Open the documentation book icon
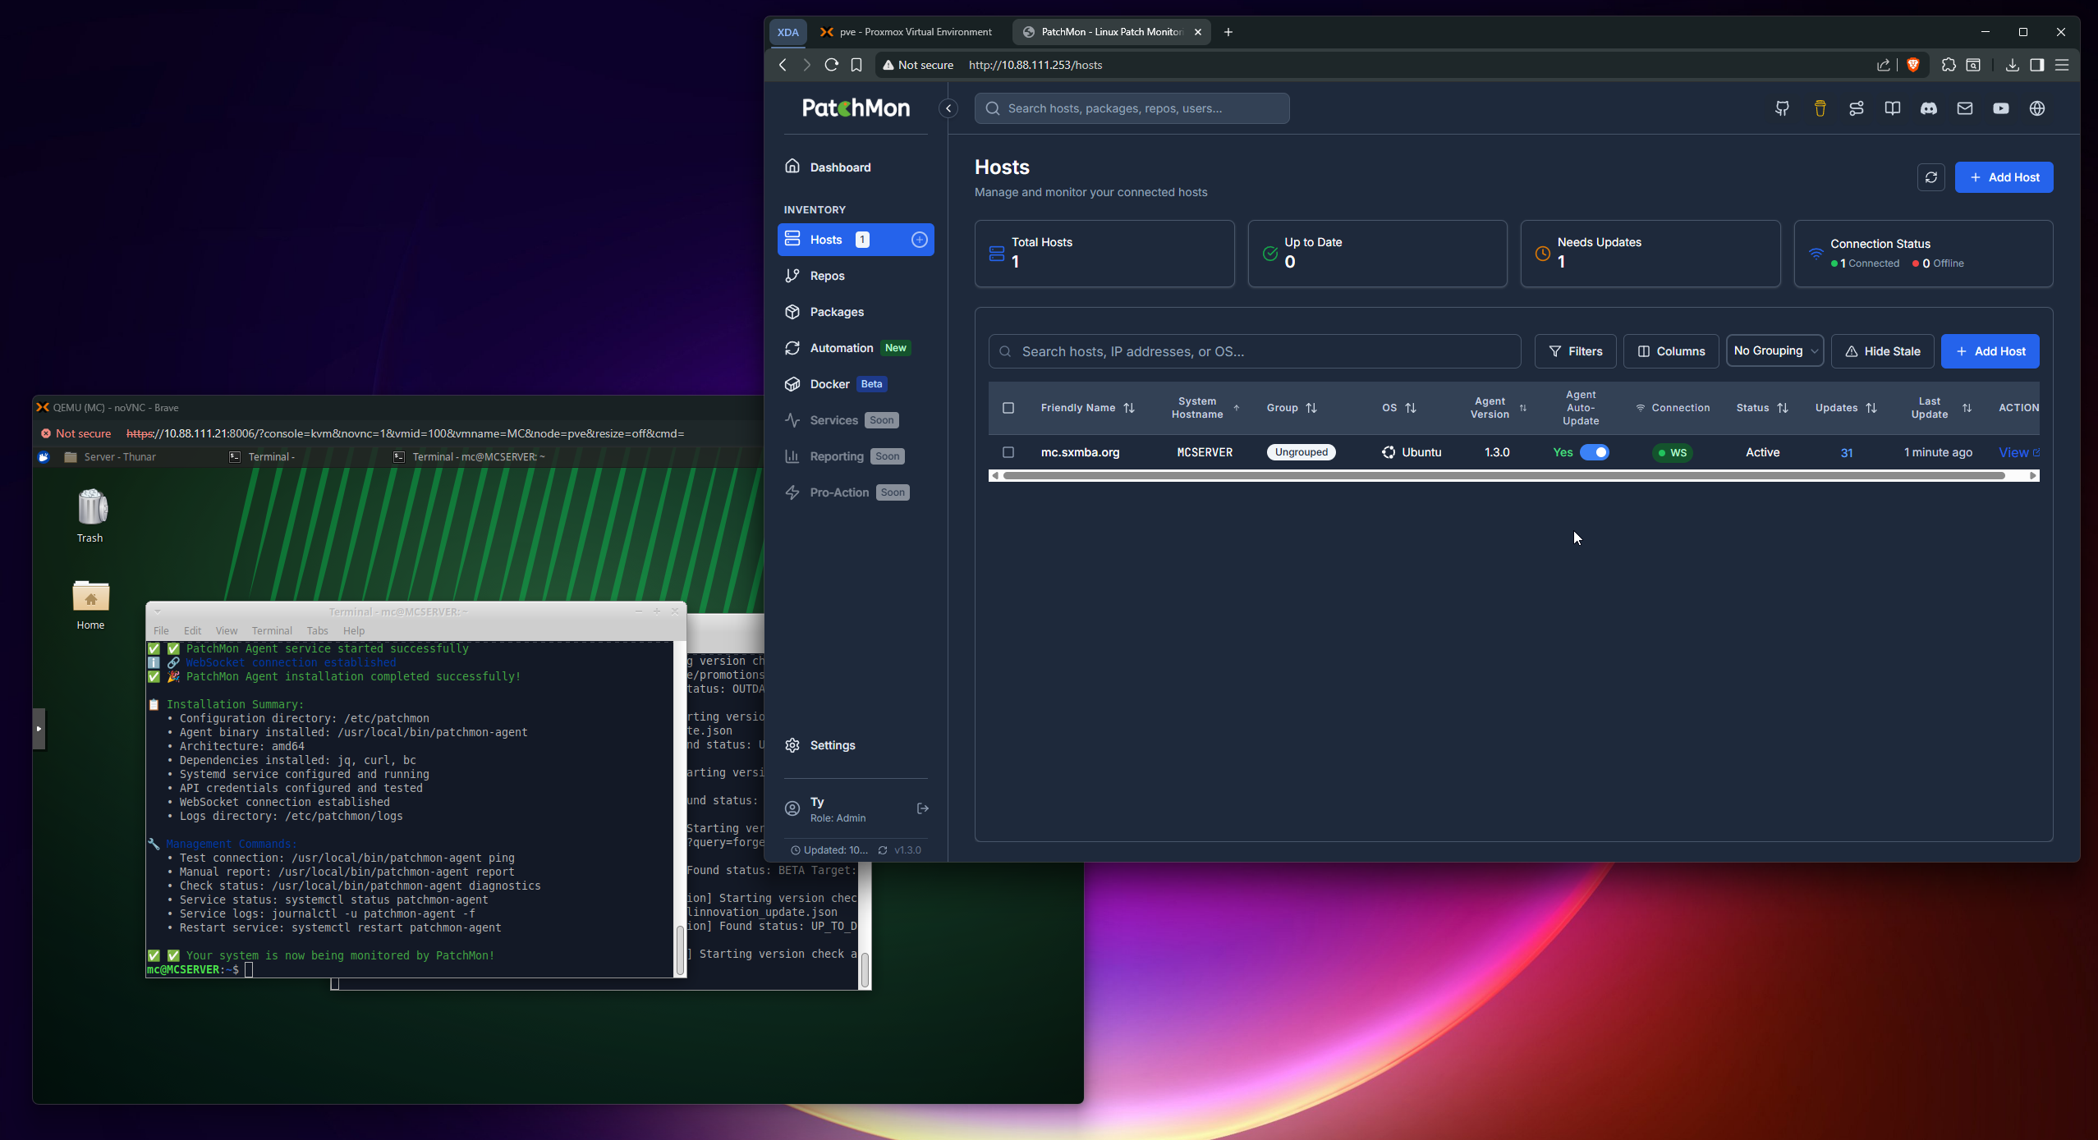 click(x=1892, y=108)
